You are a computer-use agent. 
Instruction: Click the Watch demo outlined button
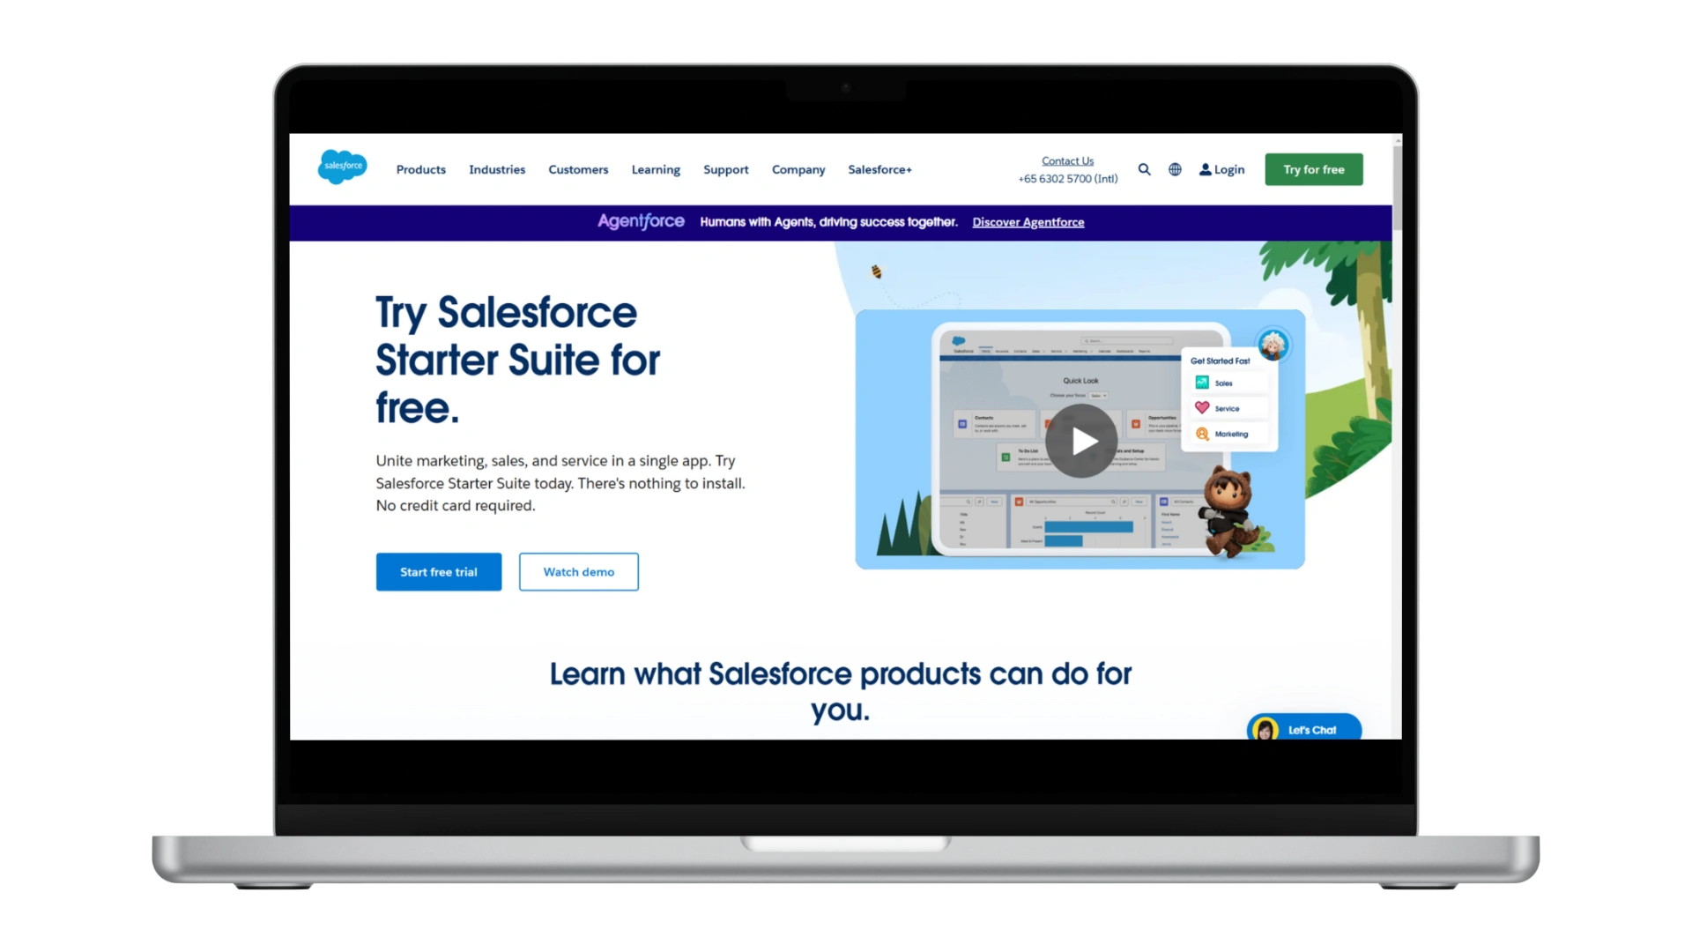point(579,570)
